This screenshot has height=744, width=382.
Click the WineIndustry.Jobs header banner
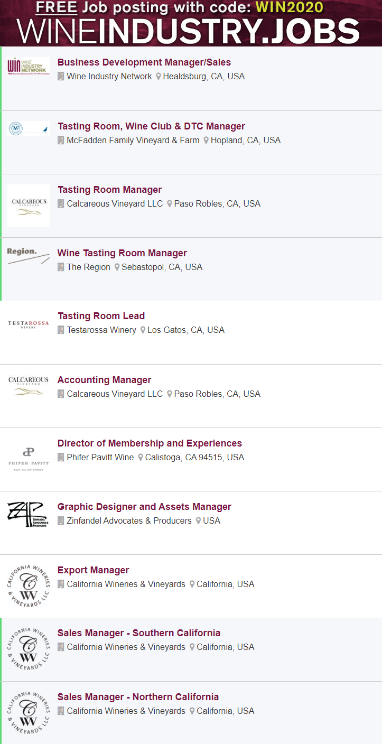coord(191,23)
